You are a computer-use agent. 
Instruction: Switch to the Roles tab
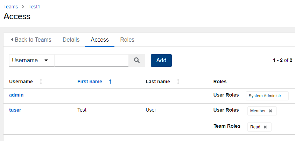click(x=127, y=40)
